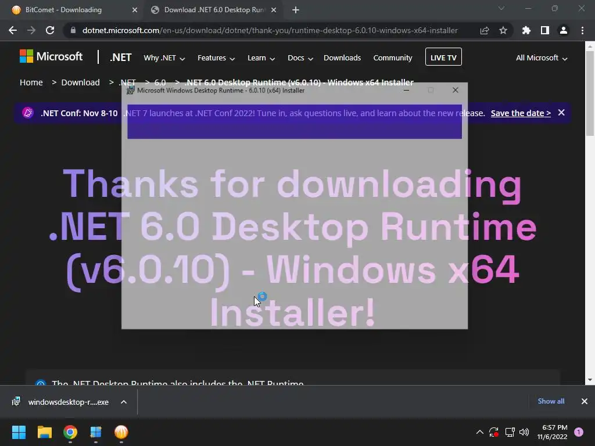Open the tab search dropdown
The image size is (595, 446).
point(501,8)
